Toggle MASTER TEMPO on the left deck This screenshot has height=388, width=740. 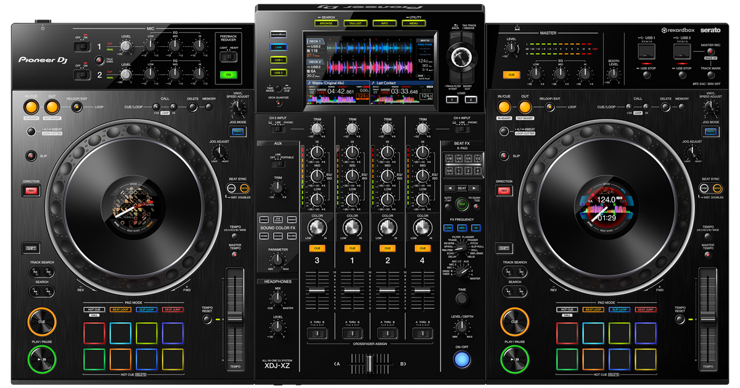(x=235, y=254)
